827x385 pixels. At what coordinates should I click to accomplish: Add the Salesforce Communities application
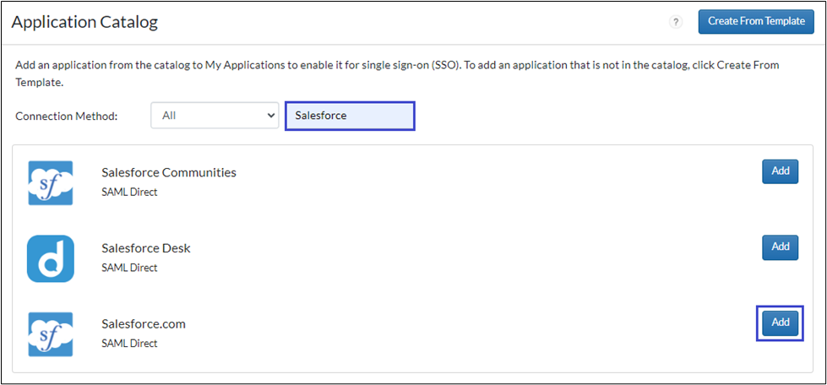[780, 171]
